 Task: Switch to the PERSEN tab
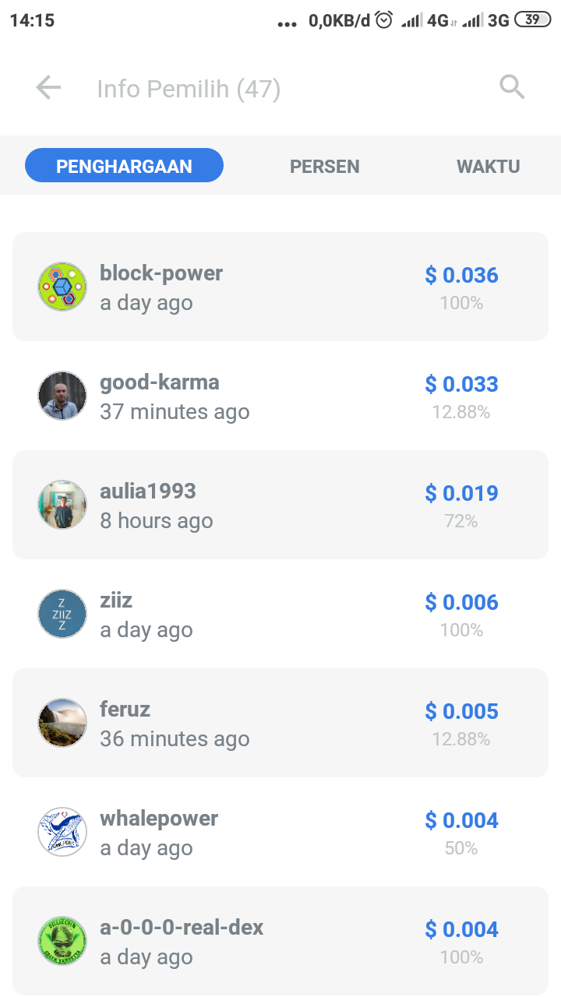pyautogui.click(x=325, y=166)
